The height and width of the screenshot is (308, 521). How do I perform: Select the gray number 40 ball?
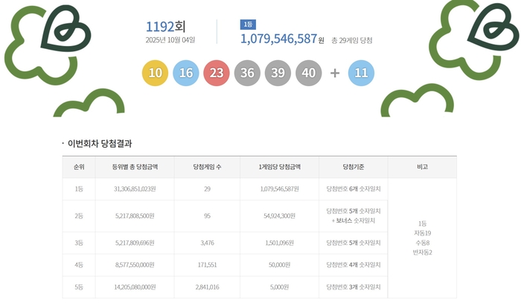308,73
